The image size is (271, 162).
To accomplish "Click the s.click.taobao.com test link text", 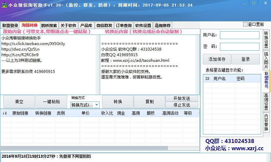I will pyautogui.click(x=33, y=44).
